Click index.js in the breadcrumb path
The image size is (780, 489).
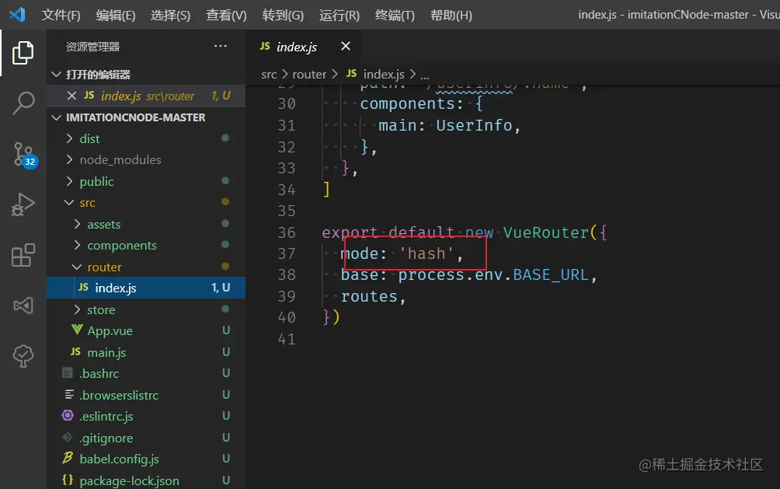[x=384, y=74]
